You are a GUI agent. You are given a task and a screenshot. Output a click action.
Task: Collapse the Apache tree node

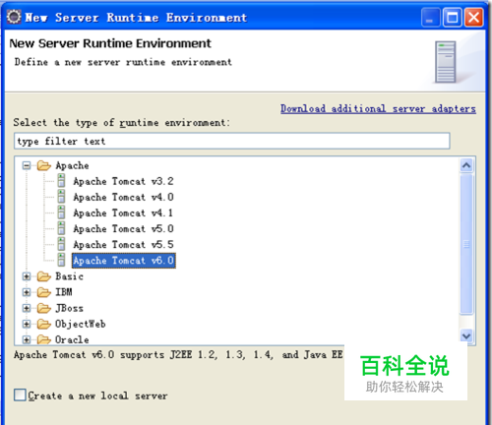(27, 165)
